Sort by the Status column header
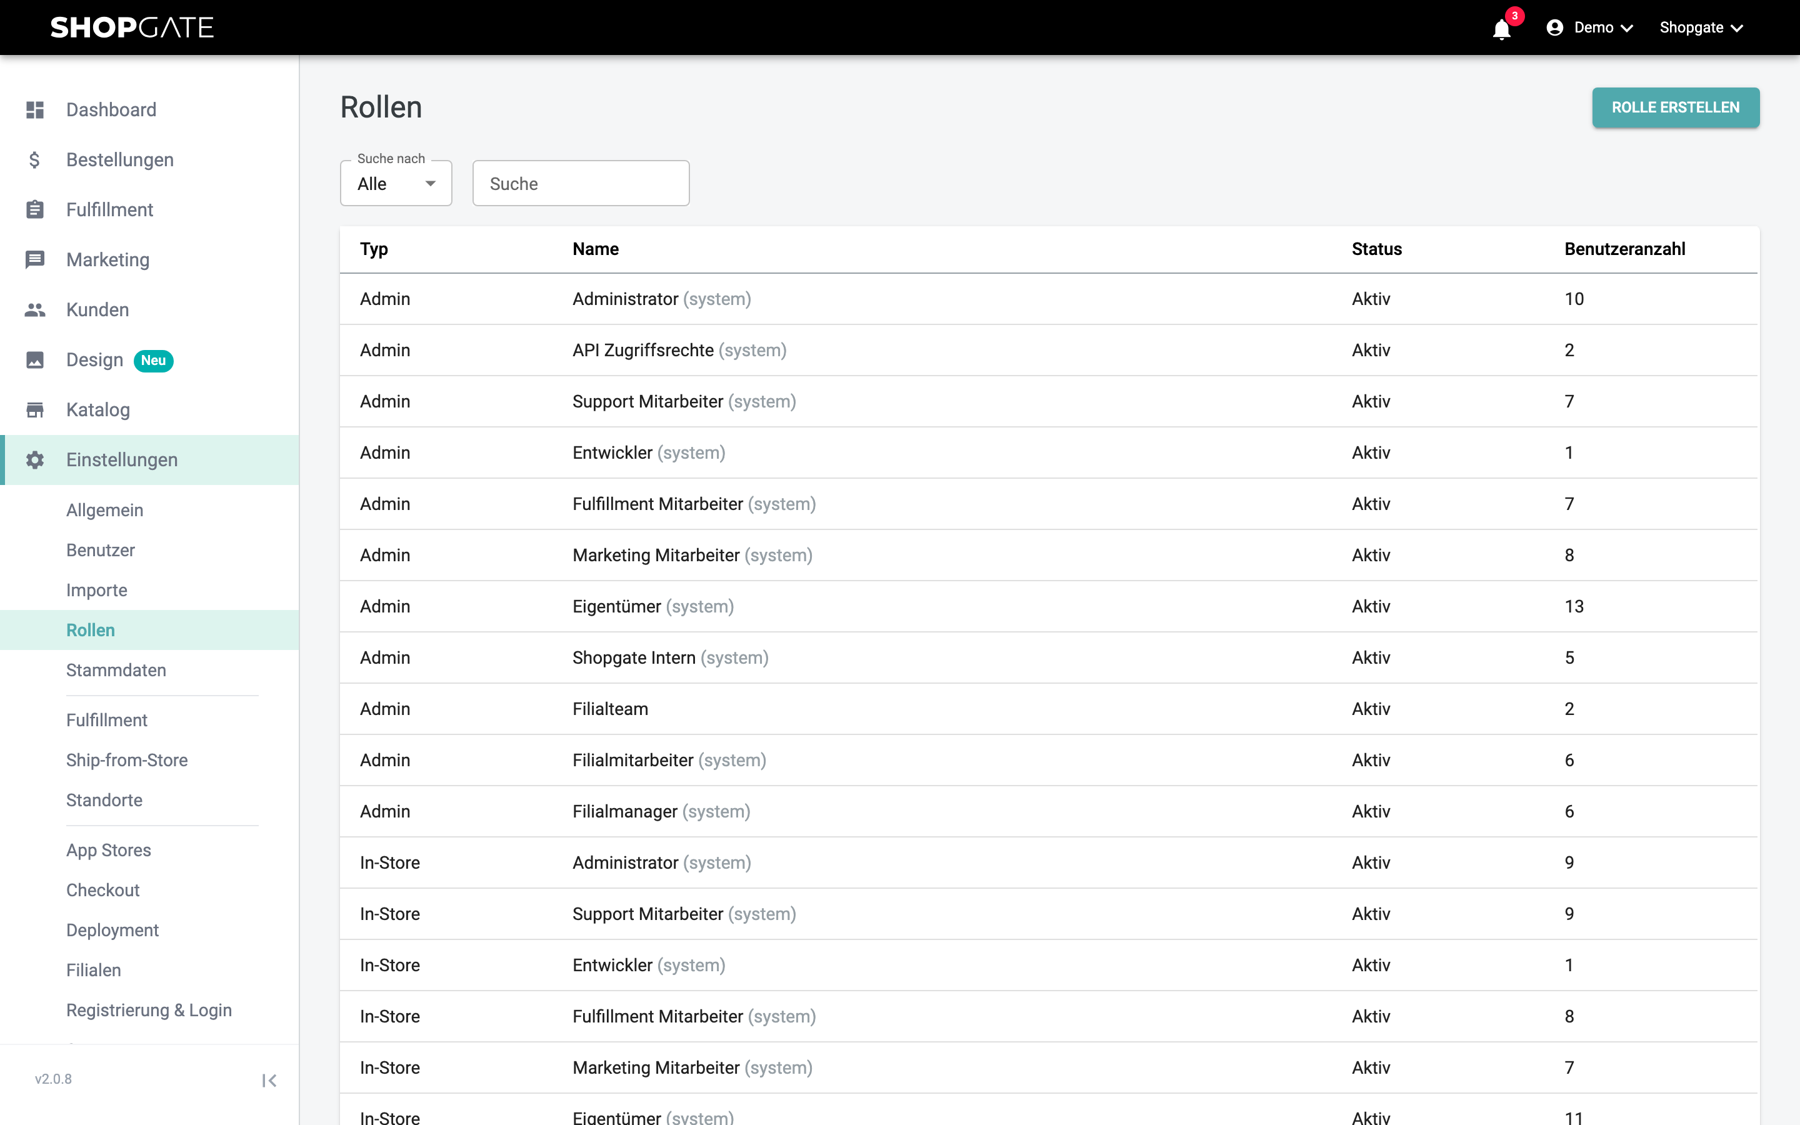This screenshot has width=1800, height=1125. click(x=1377, y=249)
